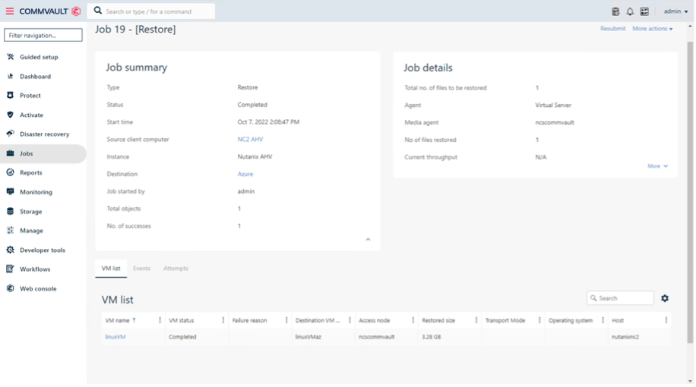
Task: Open VM list settings gear
Action: [x=665, y=298]
